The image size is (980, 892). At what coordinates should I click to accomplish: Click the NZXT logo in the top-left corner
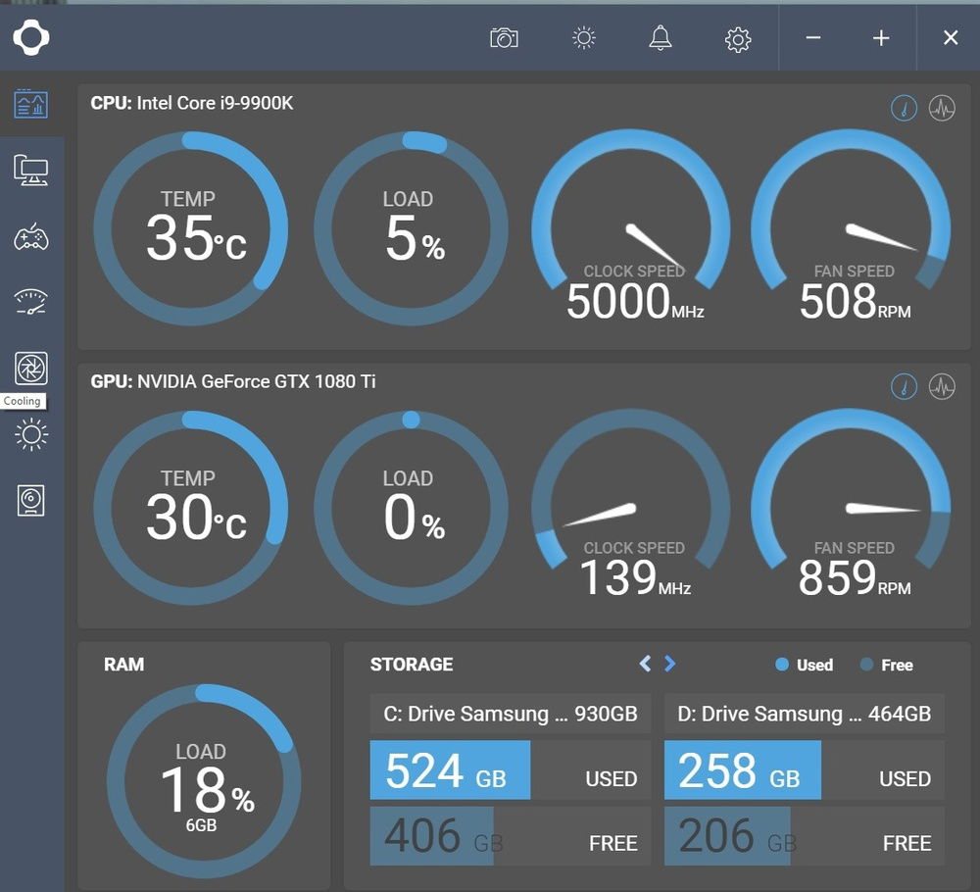pyautogui.click(x=32, y=38)
